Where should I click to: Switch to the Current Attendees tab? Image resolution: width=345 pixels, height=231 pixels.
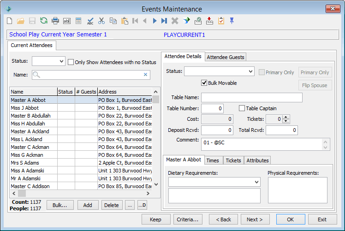pos(31,45)
